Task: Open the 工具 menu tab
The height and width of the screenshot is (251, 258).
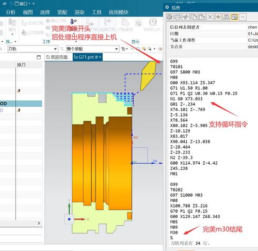Action: click(x=96, y=12)
